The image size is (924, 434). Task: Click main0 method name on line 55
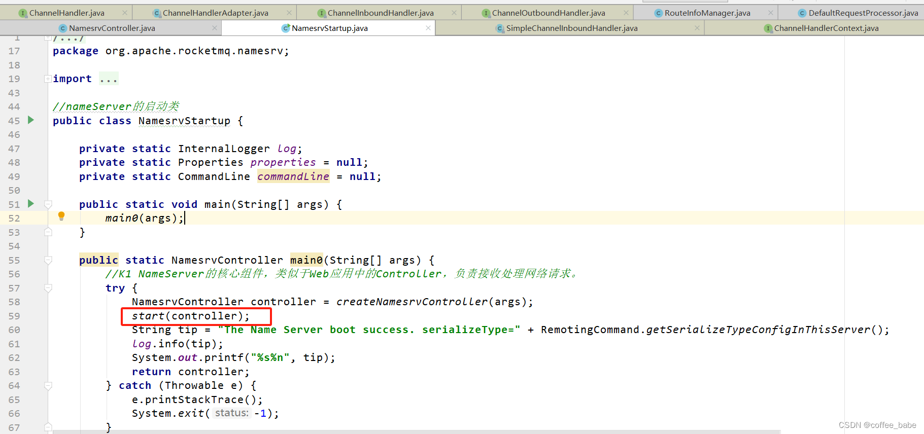click(x=306, y=260)
